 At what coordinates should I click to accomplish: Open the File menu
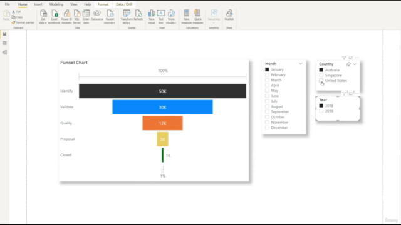(7, 4)
